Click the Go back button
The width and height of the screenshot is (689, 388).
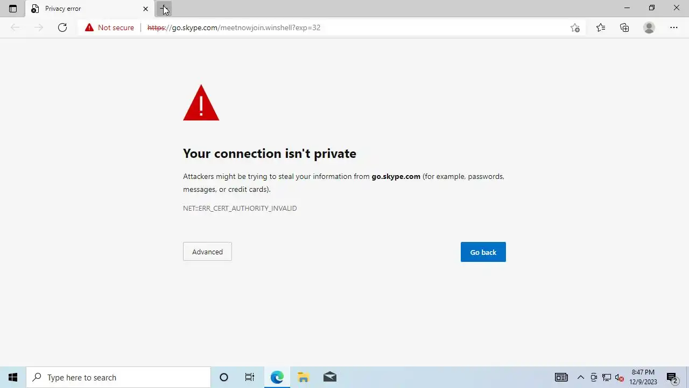483,252
